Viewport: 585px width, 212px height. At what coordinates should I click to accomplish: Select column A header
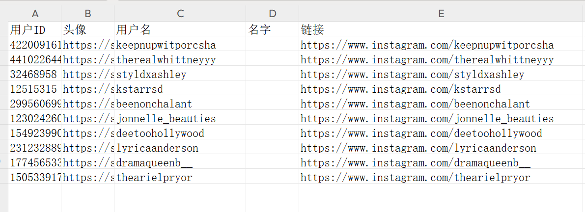pos(35,14)
